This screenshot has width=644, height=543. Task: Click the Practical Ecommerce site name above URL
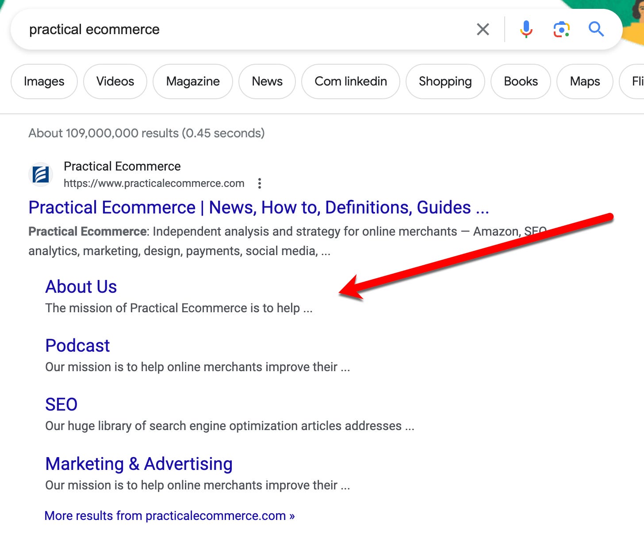[122, 167]
